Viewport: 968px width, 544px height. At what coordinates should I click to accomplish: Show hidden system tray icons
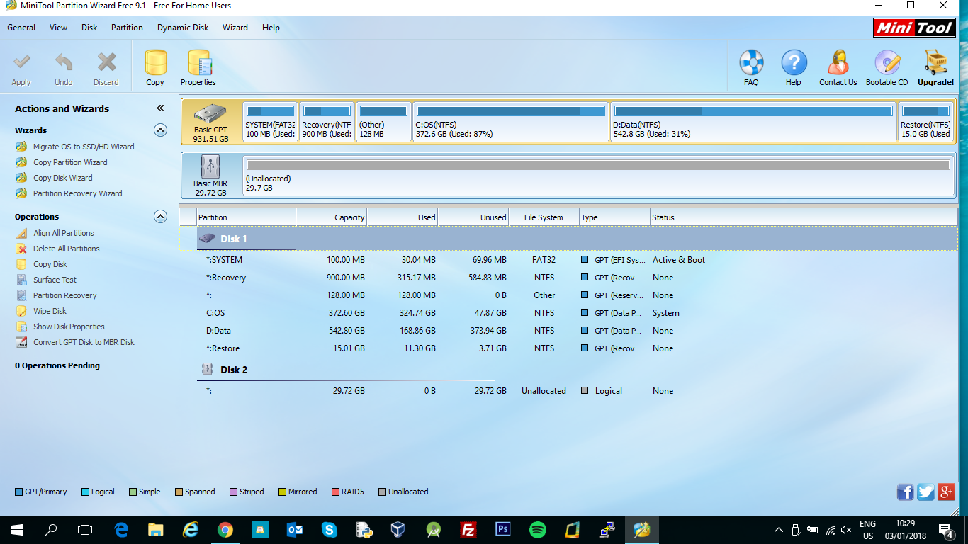[778, 530]
